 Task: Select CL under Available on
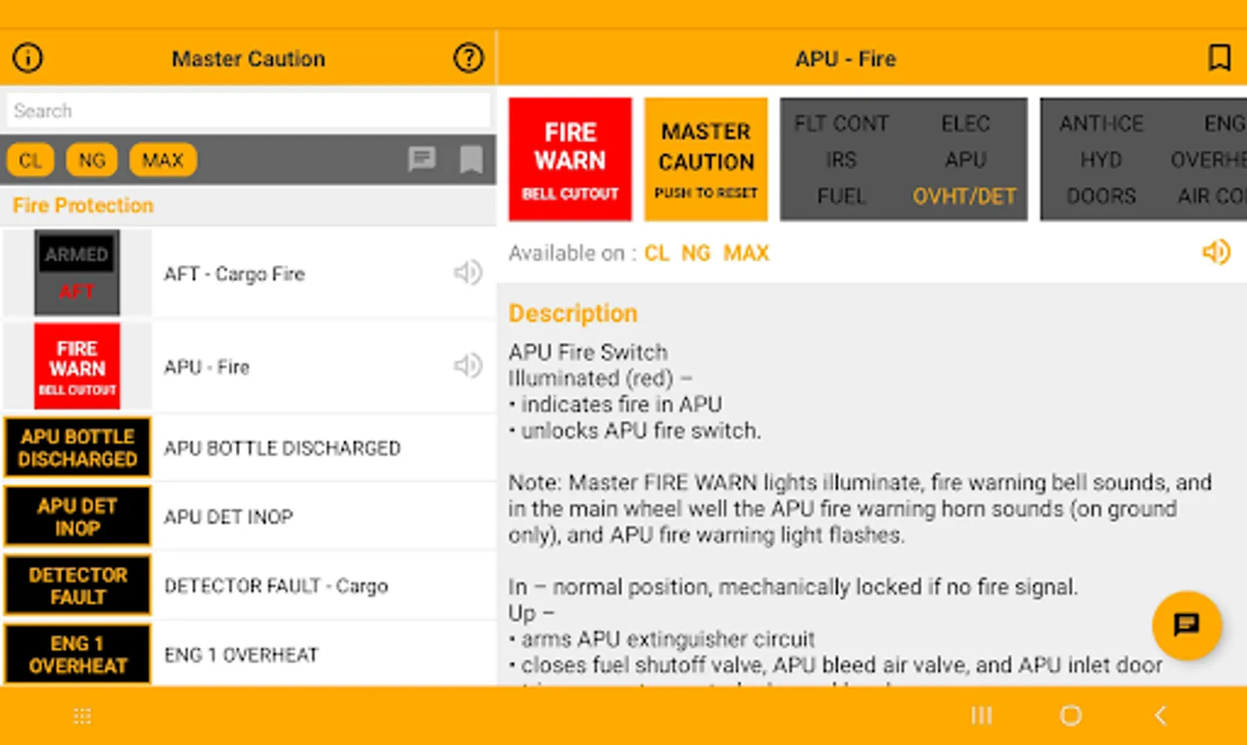[x=656, y=252]
